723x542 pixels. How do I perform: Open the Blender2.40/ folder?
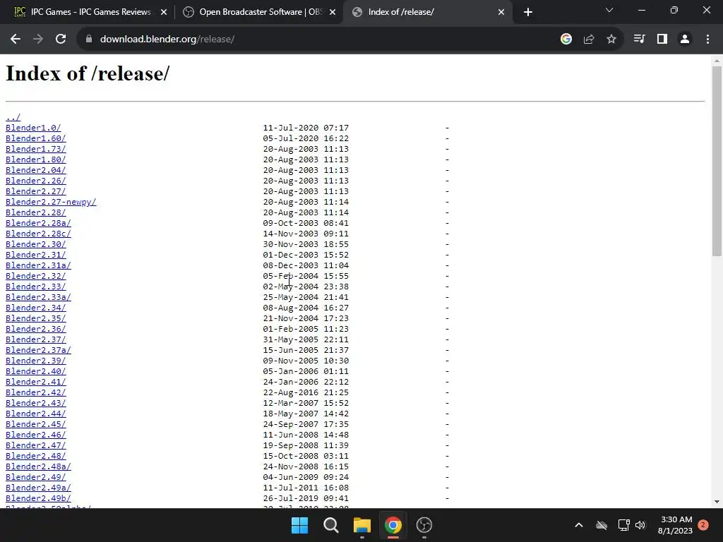tap(35, 371)
